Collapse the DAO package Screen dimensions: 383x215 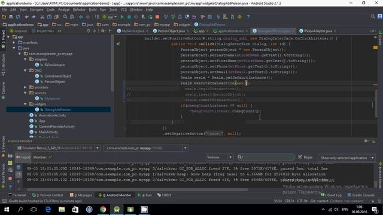[25, 70]
